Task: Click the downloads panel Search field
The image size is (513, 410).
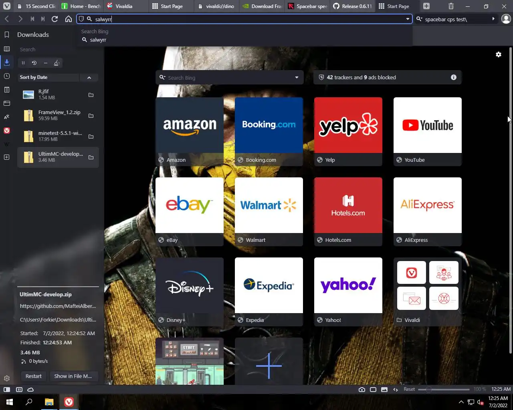Action: coord(58,49)
